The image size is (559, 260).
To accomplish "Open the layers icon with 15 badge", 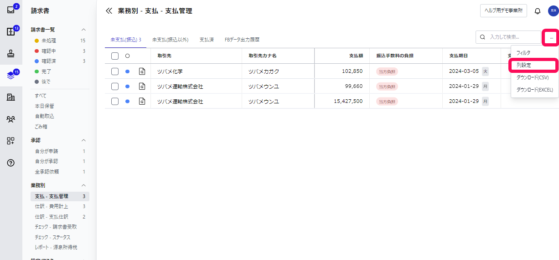I will click(11, 76).
